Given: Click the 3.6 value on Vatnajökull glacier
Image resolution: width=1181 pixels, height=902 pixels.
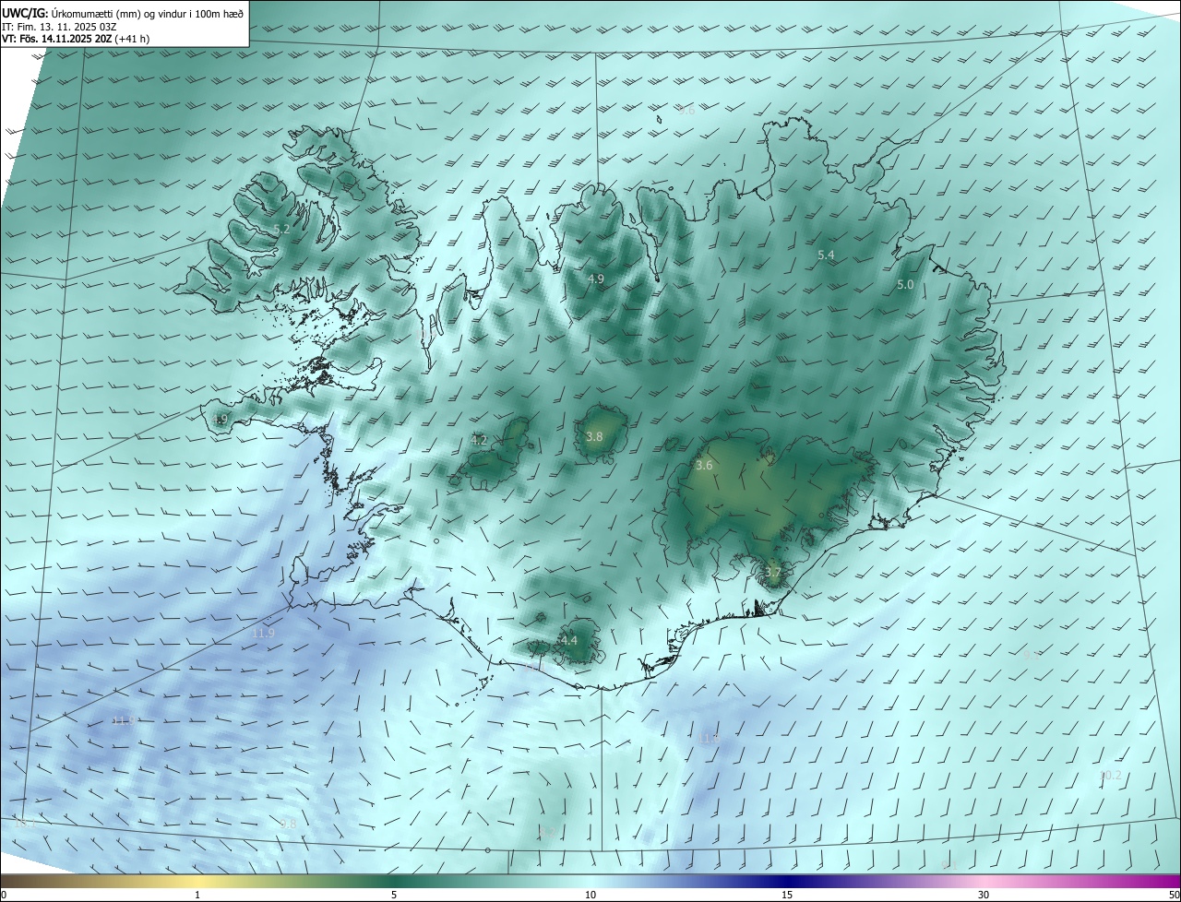Looking at the screenshot, I should click(704, 466).
